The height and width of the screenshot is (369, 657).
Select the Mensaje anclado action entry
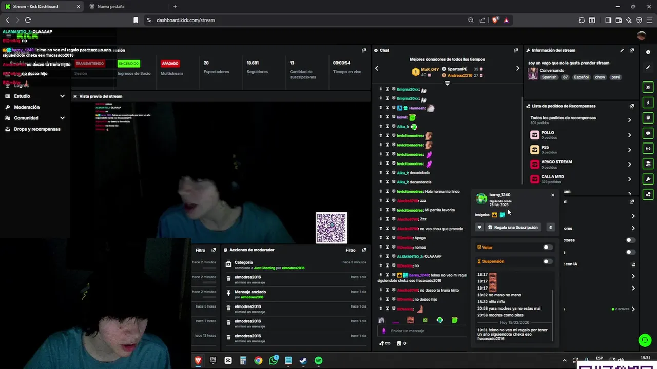(x=296, y=294)
